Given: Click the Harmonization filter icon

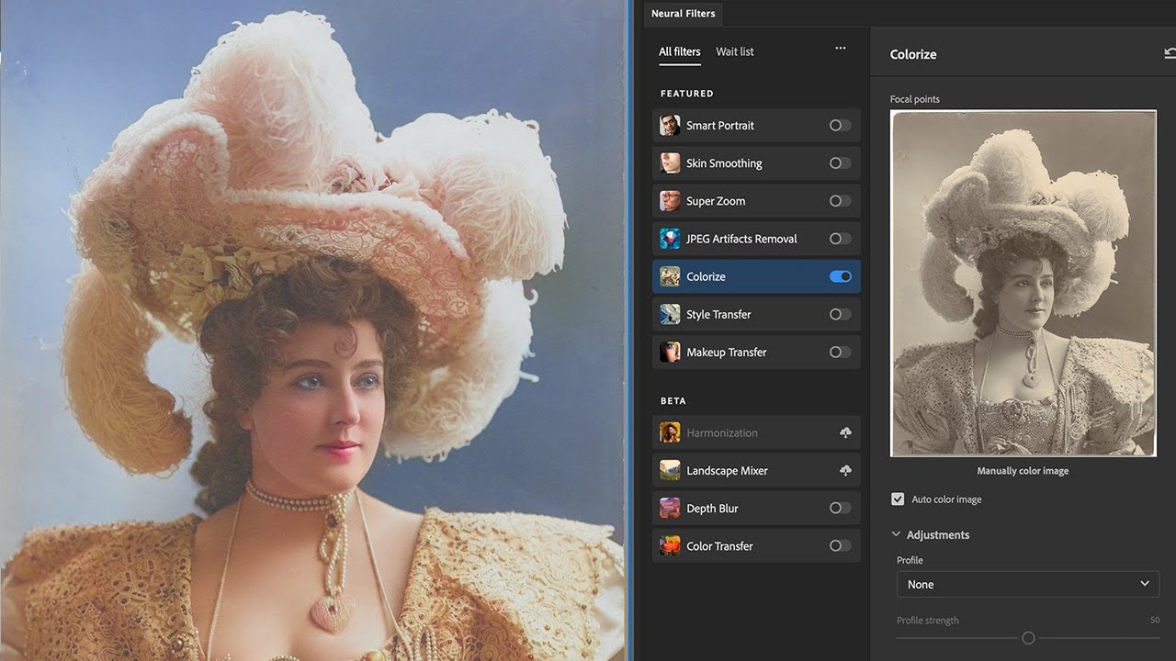Looking at the screenshot, I should point(670,432).
